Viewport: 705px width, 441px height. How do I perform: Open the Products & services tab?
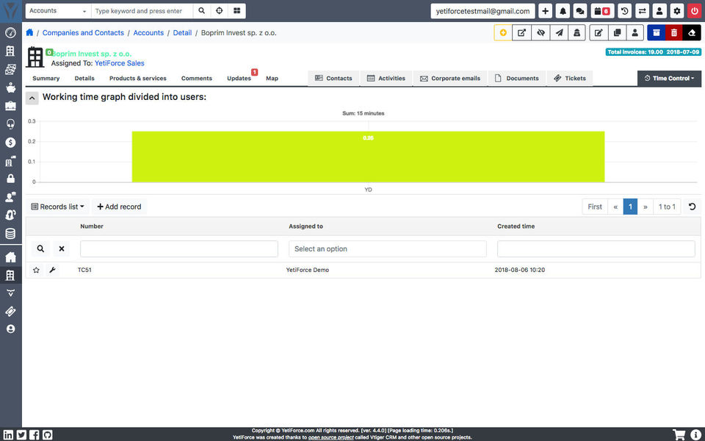(137, 79)
